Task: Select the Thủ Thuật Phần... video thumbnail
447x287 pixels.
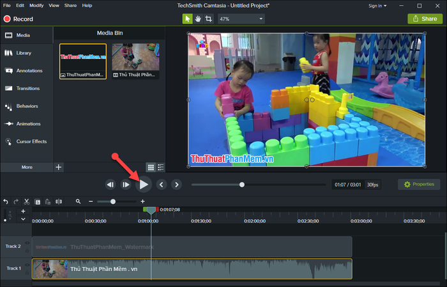Action: click(135, 61)
